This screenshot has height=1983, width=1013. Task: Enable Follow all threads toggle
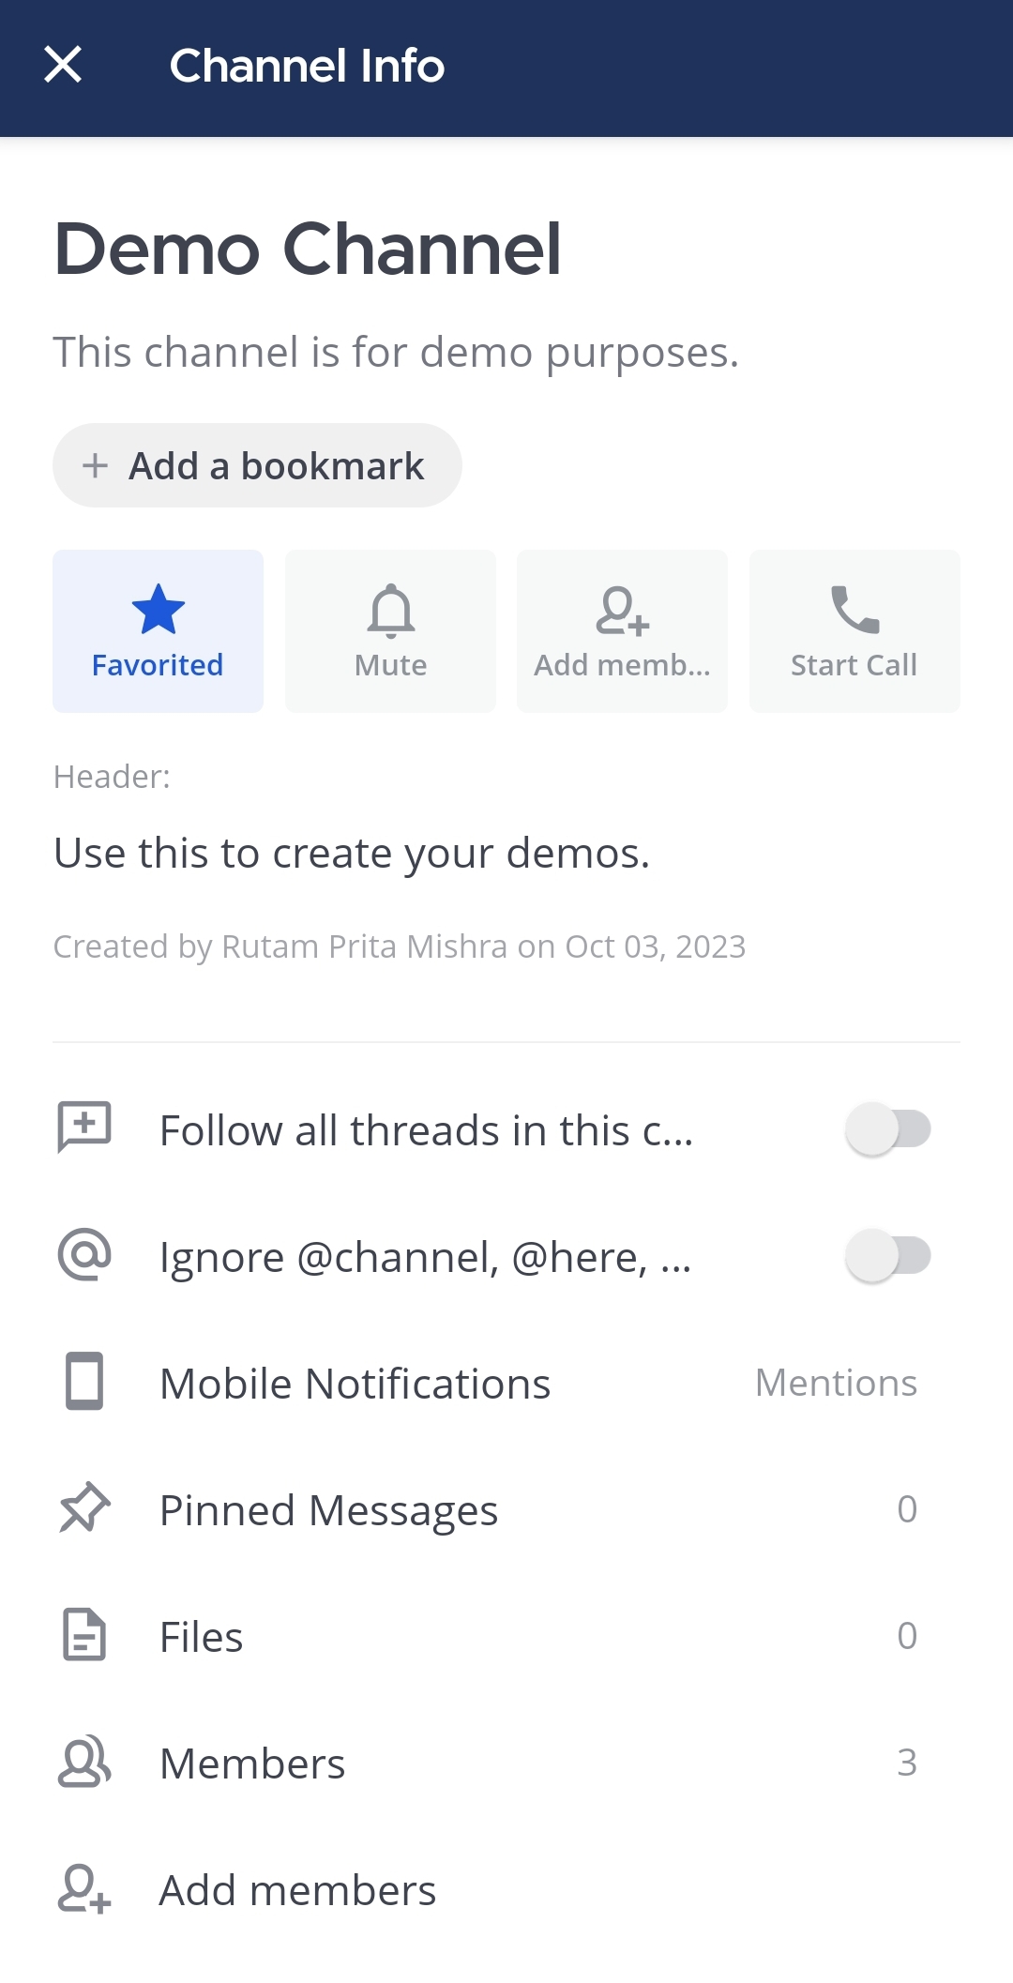click(887, 1128)
